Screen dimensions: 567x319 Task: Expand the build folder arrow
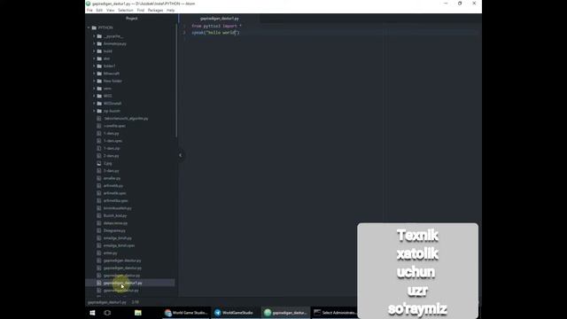click(x=94, y=51)
